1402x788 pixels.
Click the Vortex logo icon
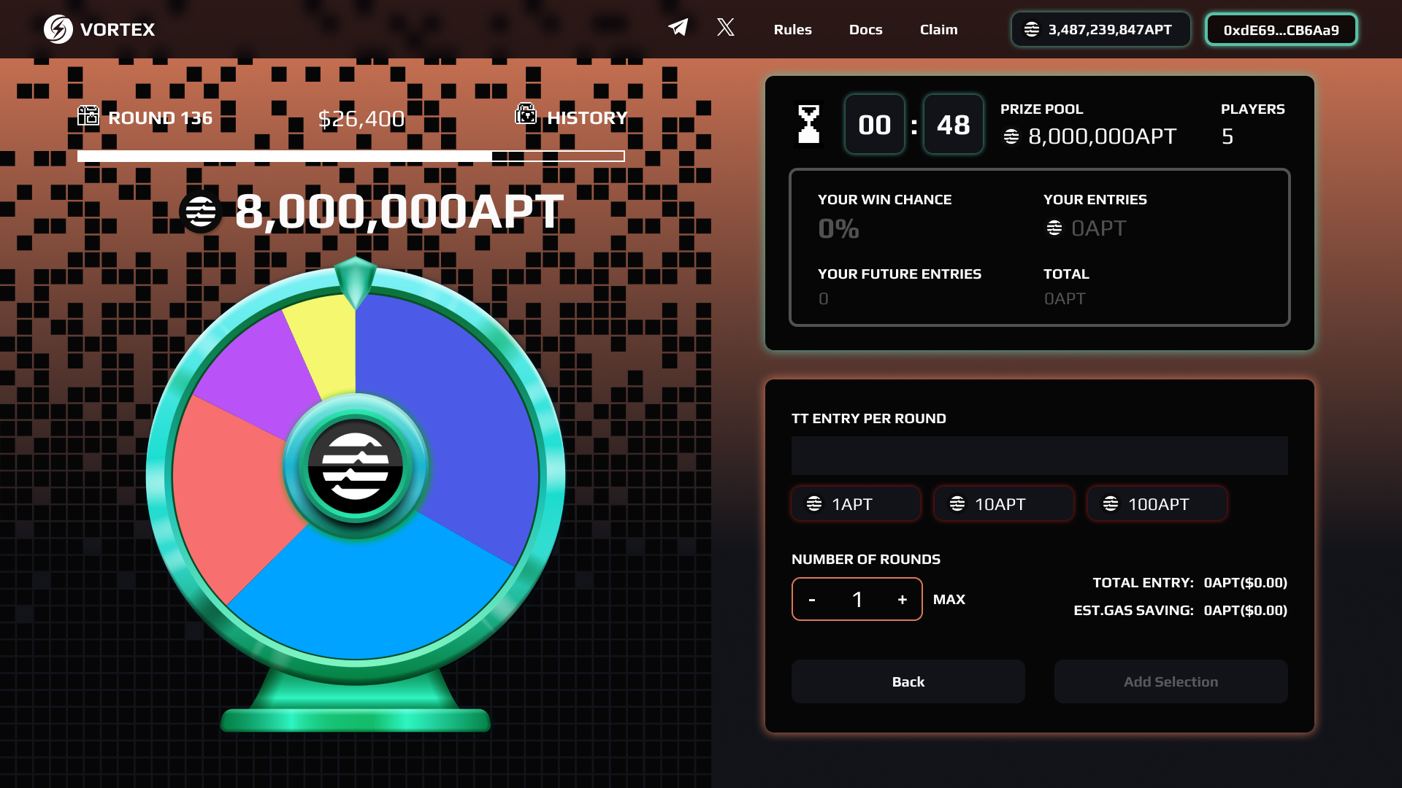pos(58,29)
